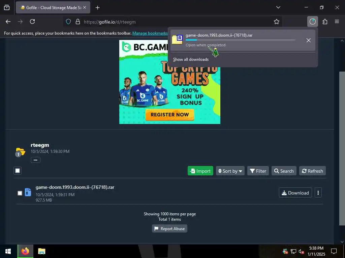Screen dimensions: 345x258
Task: Select the Gofile Cloud Storage tab
Action: point(53,7)
